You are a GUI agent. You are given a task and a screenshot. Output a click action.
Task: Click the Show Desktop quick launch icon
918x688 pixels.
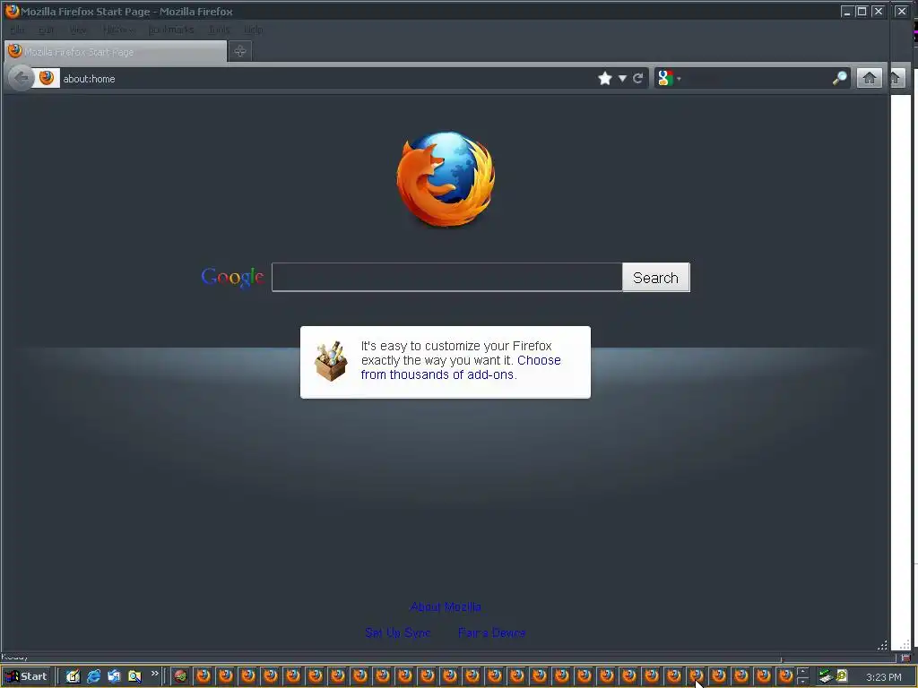(73, 676)
